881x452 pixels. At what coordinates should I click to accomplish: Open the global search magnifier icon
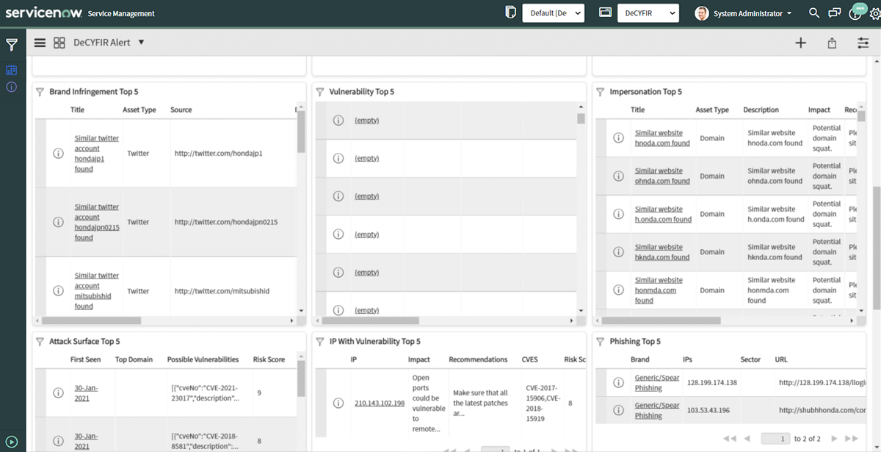(813, 13)
